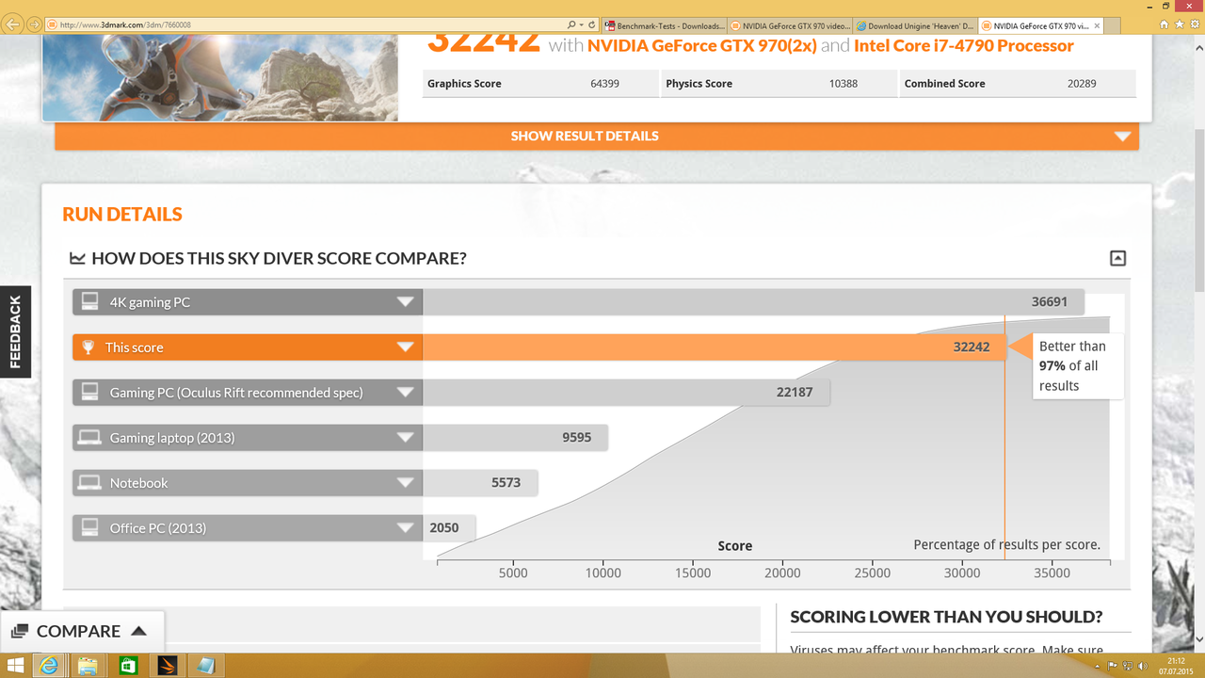Click SHOW RESULT DETAILS bar

597,136
